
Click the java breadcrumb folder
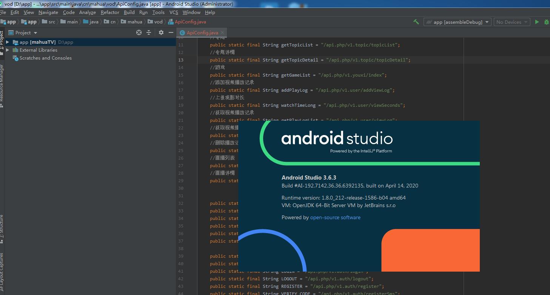(91, 22)
